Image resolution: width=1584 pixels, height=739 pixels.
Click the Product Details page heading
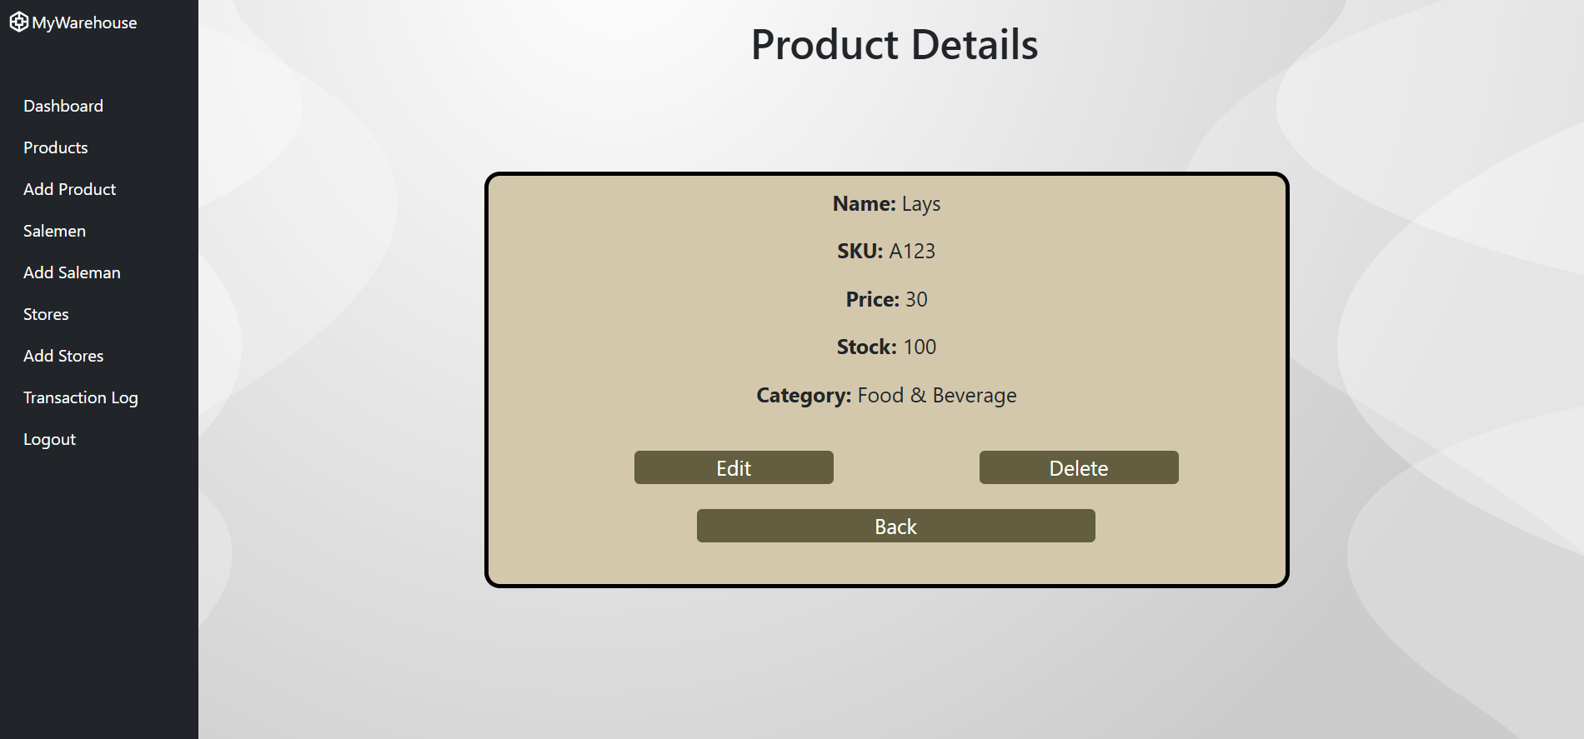point(894,45)
